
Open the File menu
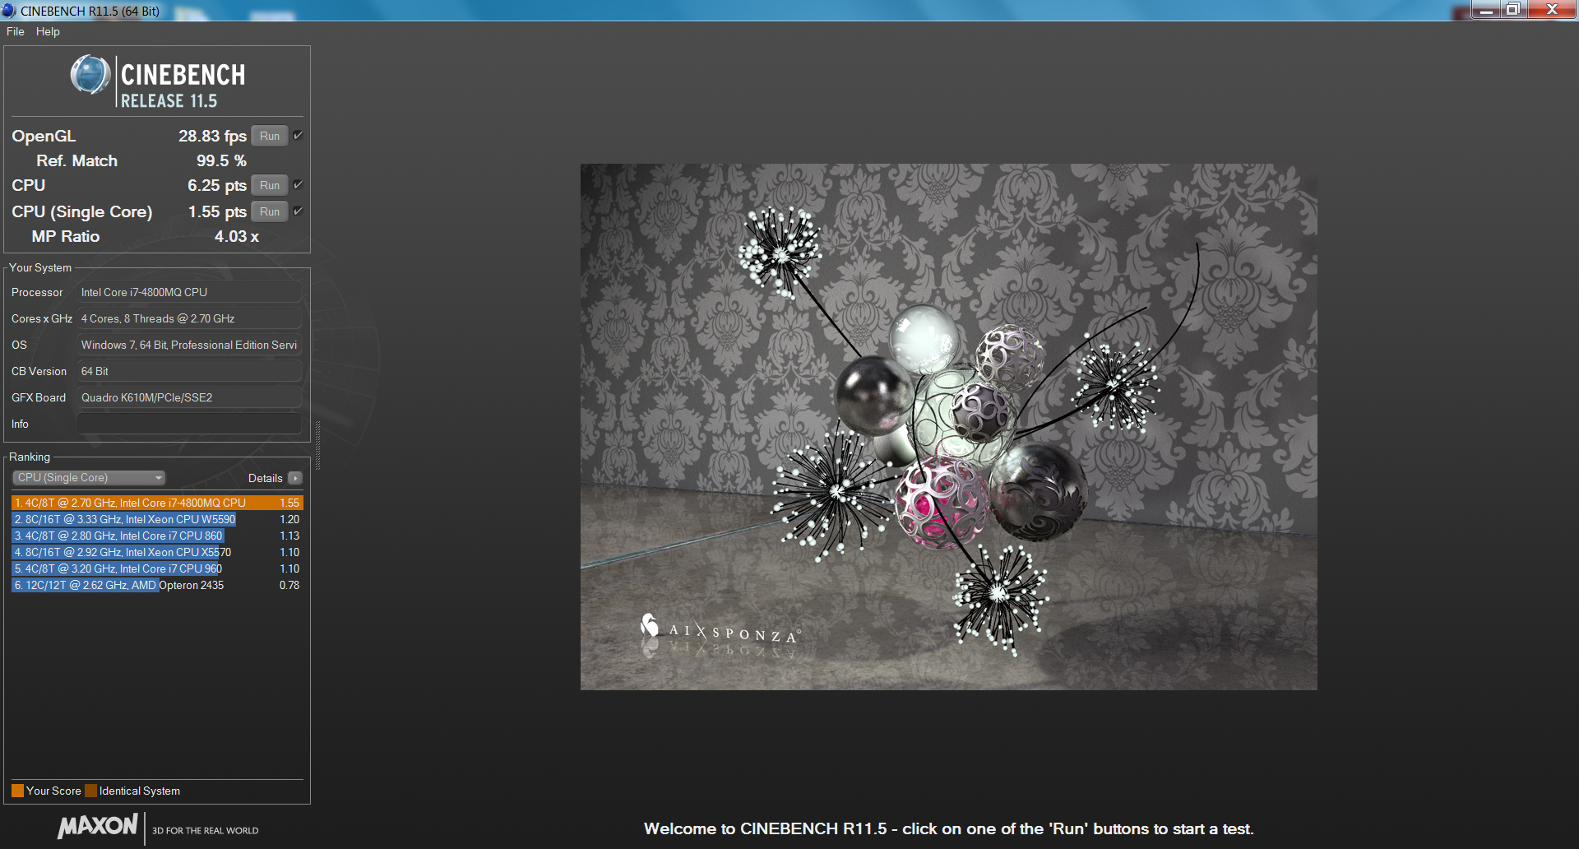15,31
